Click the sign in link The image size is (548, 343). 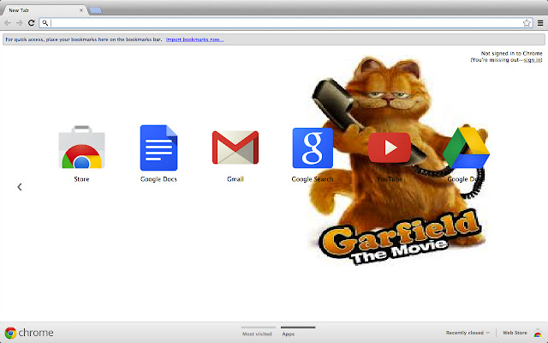click(532, 60)
